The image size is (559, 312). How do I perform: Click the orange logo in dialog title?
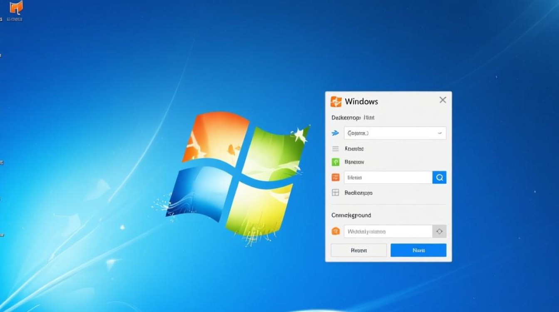(336, 102)
